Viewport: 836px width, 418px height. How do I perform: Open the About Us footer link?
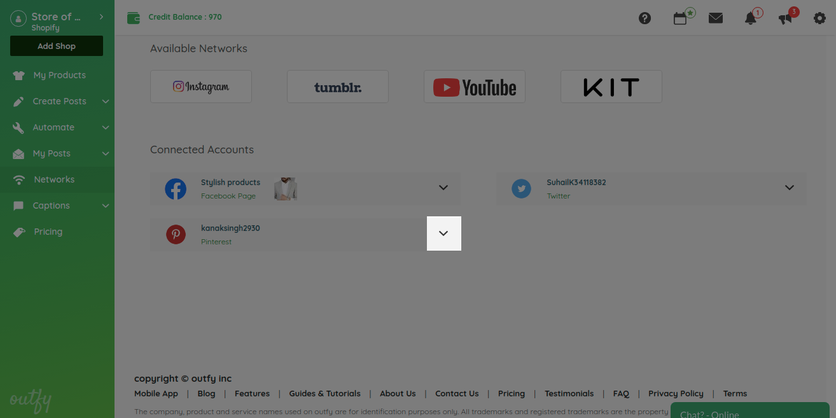pyautogui.click(x=398, y=394)
